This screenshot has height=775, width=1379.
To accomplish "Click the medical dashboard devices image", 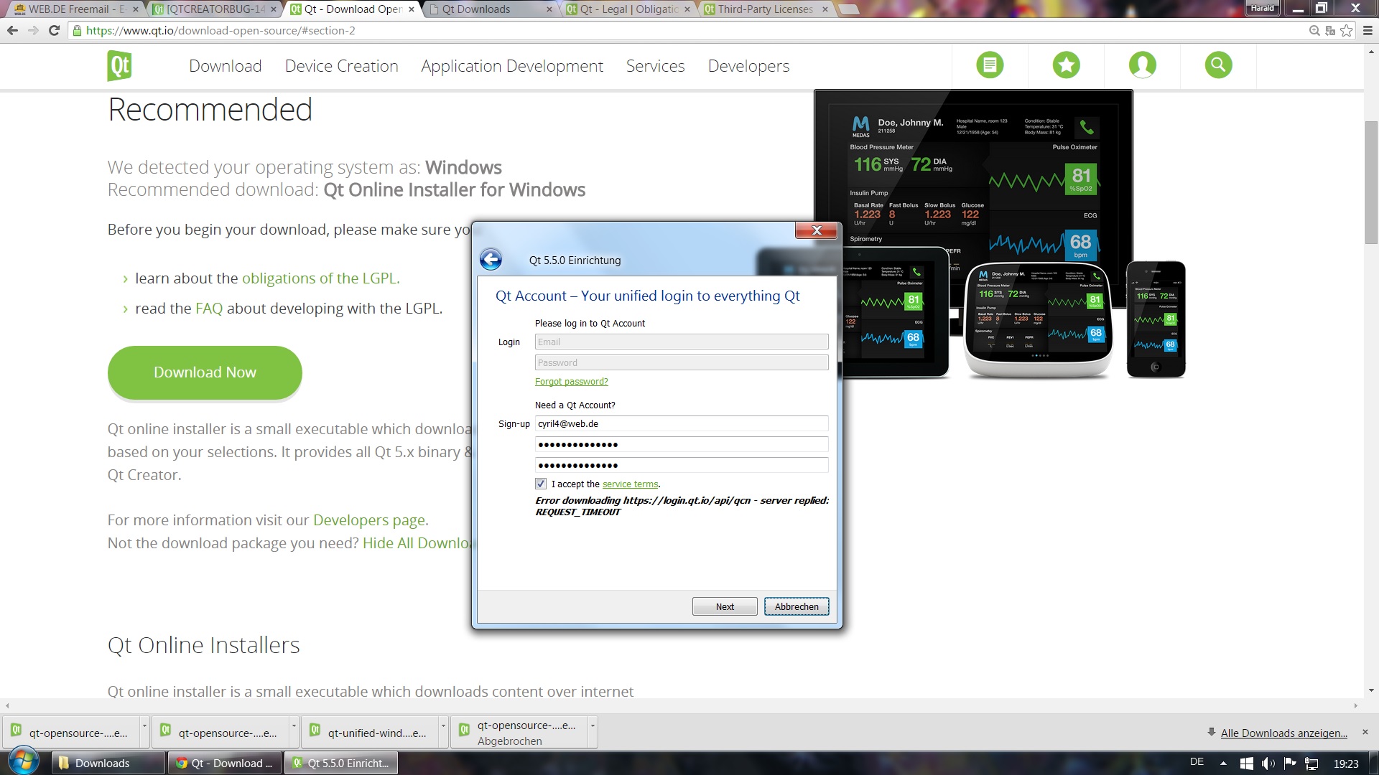I will [x=1000, y=234].
